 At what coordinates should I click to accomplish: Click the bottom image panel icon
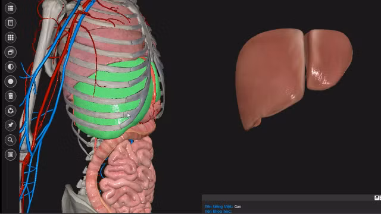pos(11,155)
